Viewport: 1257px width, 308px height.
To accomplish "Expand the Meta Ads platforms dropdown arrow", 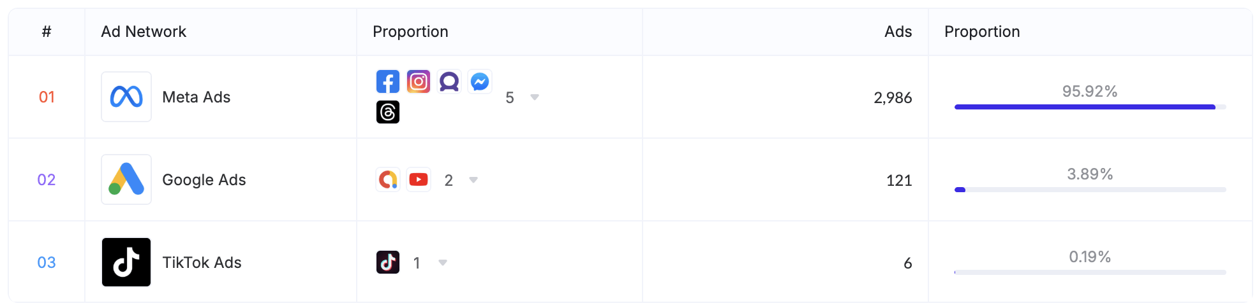I will click(535, 97).
